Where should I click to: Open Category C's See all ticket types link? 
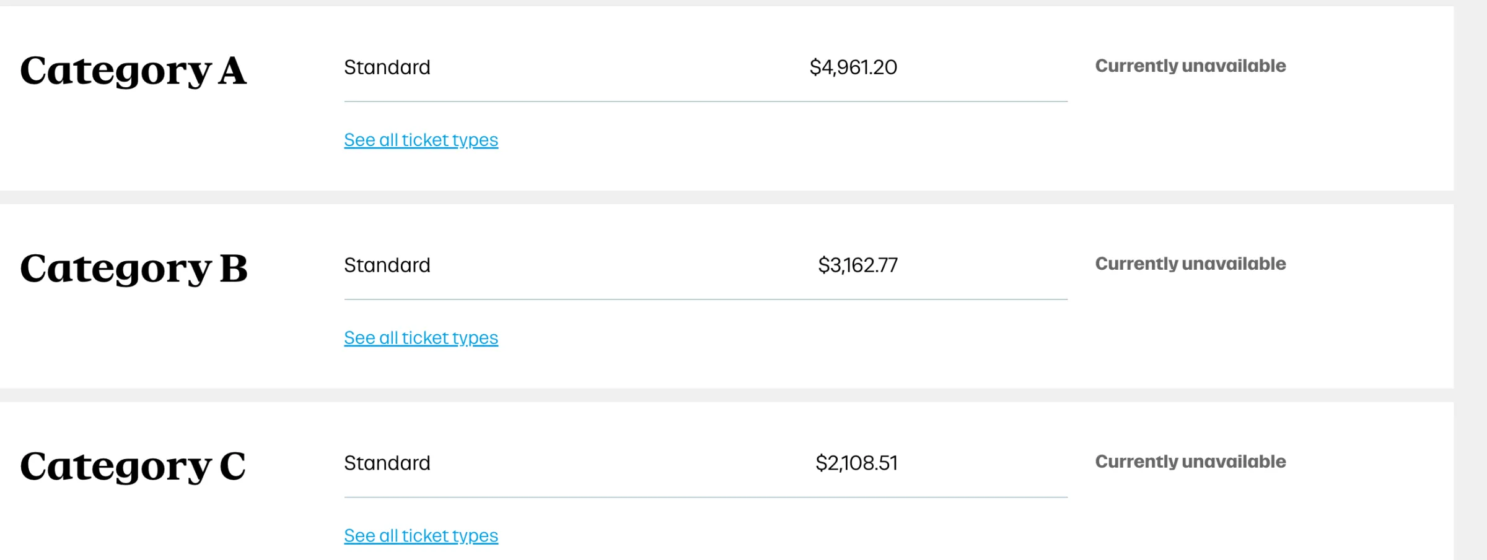[421, 536]
